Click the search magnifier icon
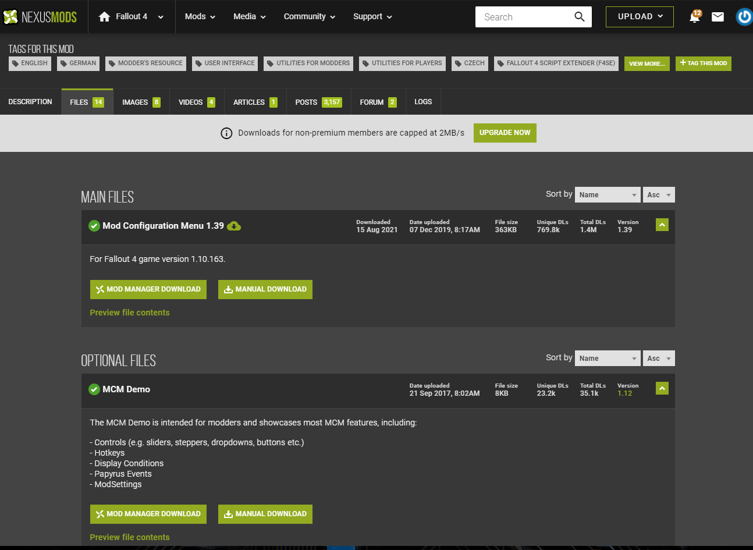753x550 pixels. 580,17
